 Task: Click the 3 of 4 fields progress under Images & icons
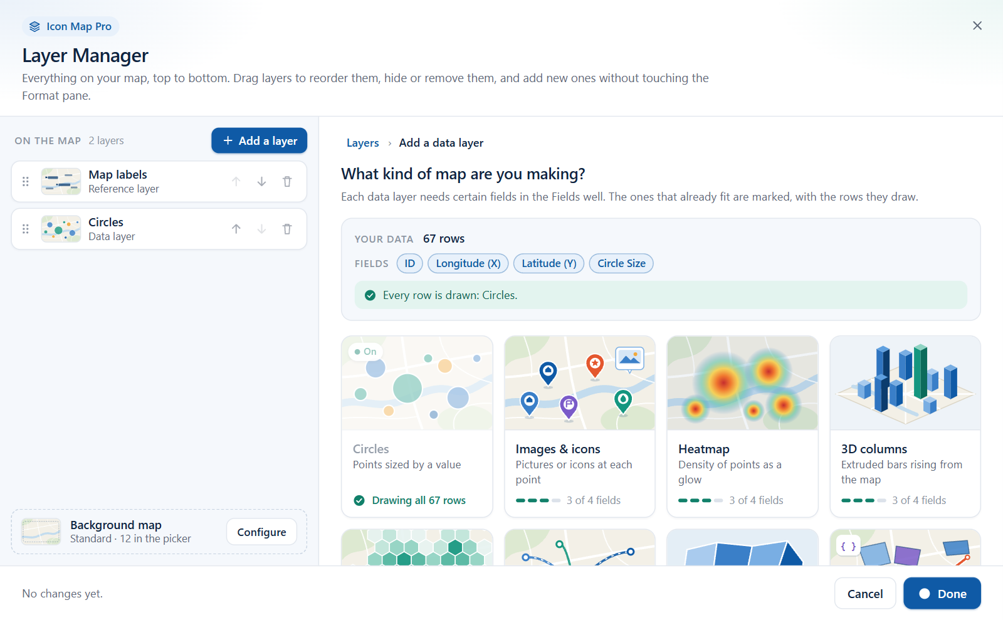568,500
